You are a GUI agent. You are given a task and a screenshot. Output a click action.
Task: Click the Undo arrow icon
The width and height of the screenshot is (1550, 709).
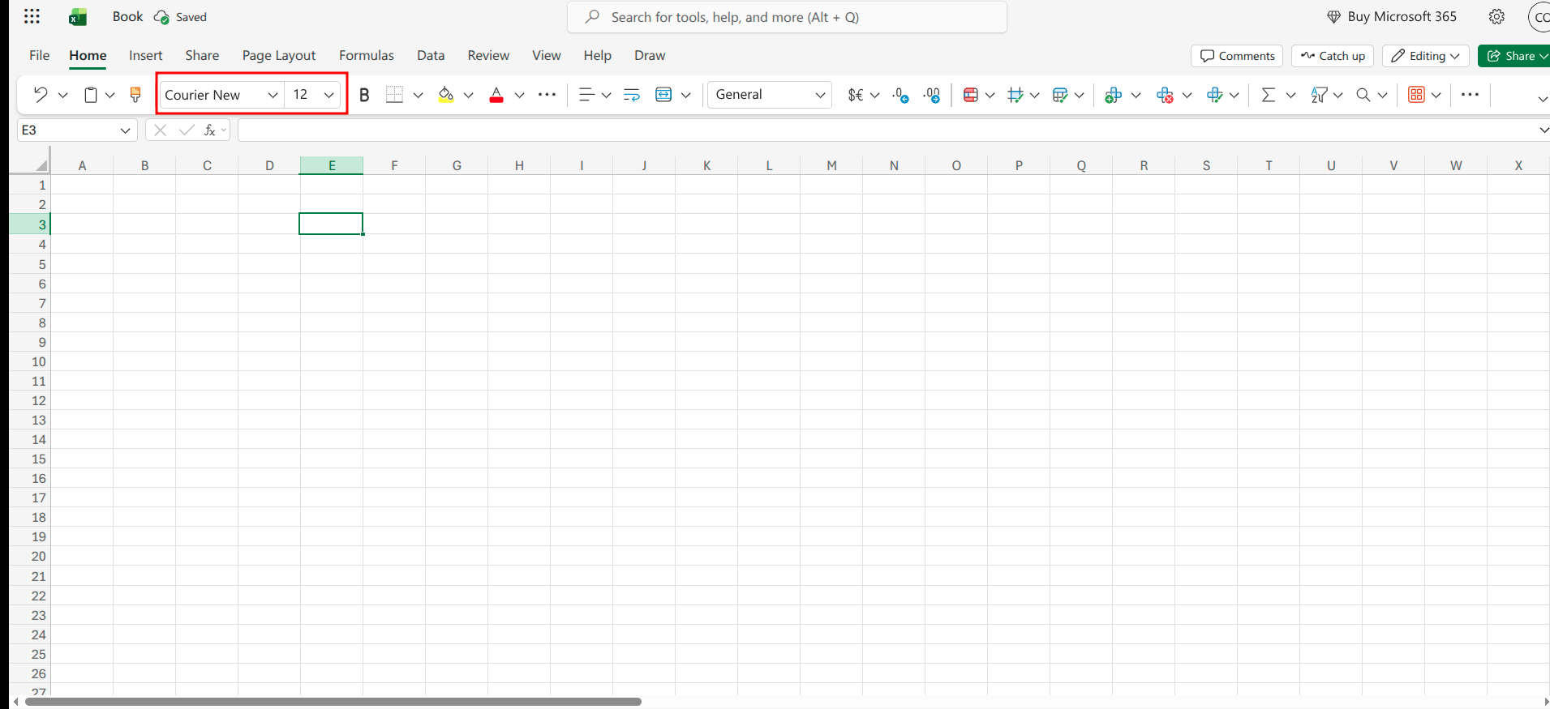pos(40,95)
